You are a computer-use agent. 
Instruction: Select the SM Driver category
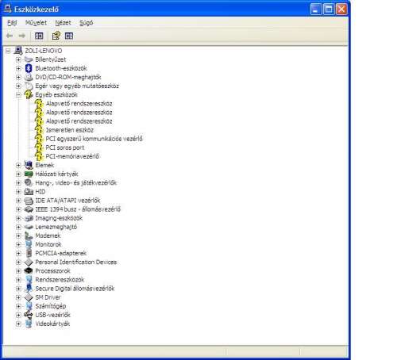coord(48,297)
